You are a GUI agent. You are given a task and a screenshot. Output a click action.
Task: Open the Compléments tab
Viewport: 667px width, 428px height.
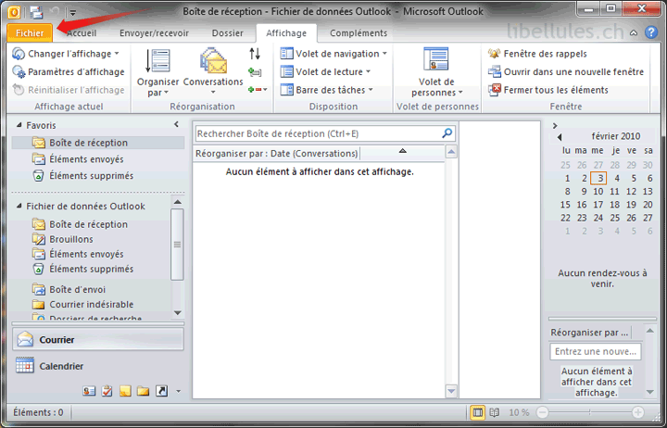[359, 33]
